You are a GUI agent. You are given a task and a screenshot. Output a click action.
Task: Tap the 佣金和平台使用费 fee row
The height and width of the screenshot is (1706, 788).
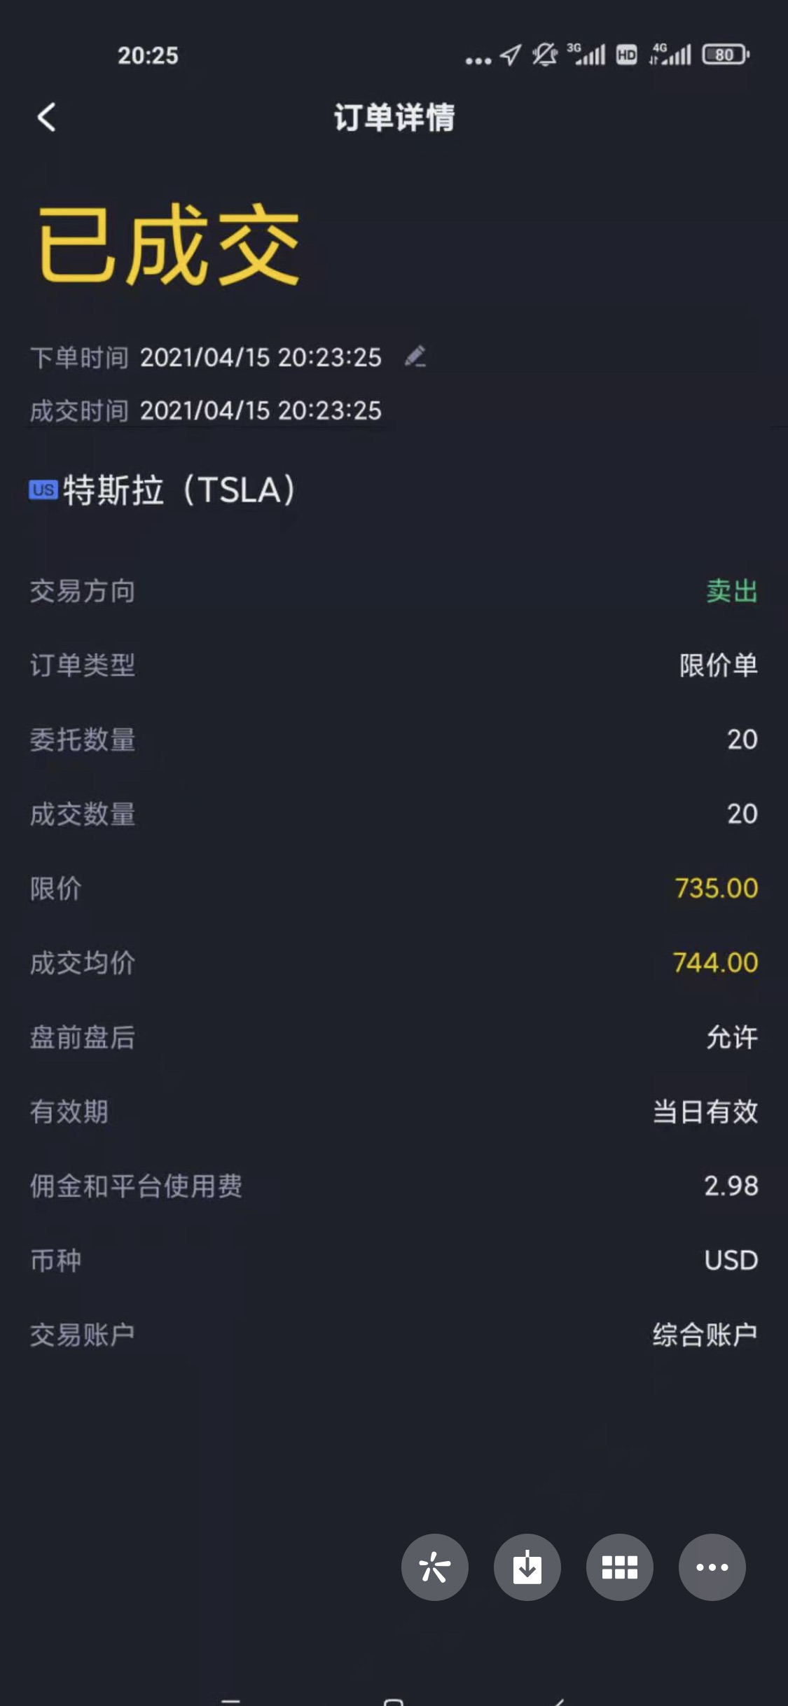(394, 1186)
